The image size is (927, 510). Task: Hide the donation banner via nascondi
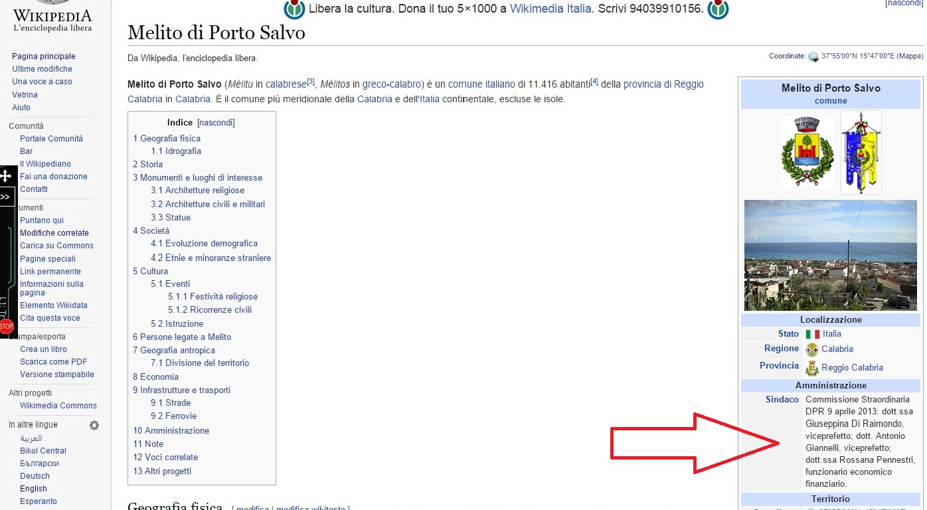pyautogui.click(x=904, y=3)
